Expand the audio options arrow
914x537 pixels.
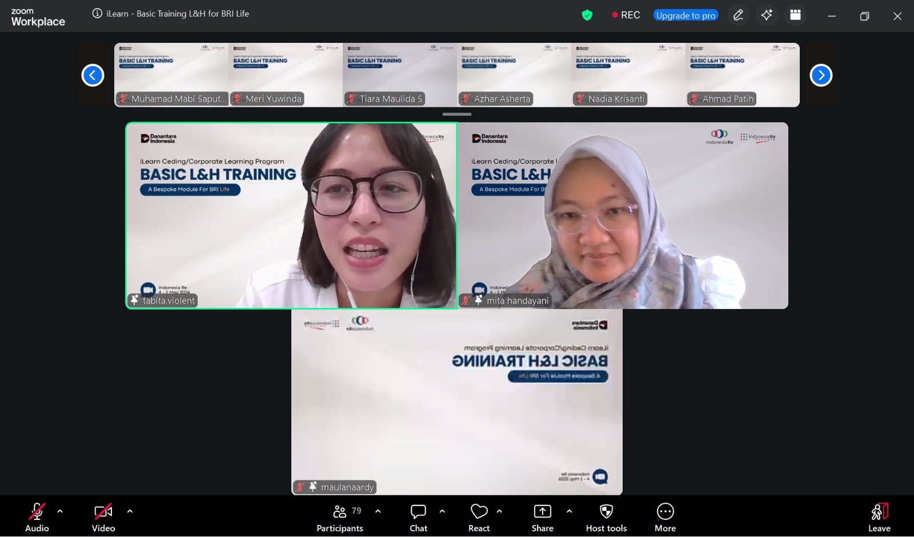tap(60, 511)
